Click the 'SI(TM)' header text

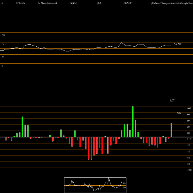pos(73,3)
